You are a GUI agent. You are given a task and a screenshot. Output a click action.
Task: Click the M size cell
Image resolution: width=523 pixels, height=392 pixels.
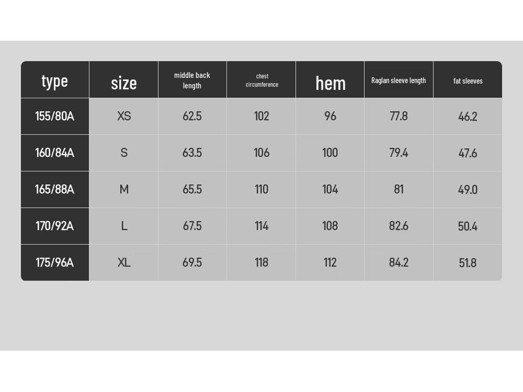coord(124,189)
